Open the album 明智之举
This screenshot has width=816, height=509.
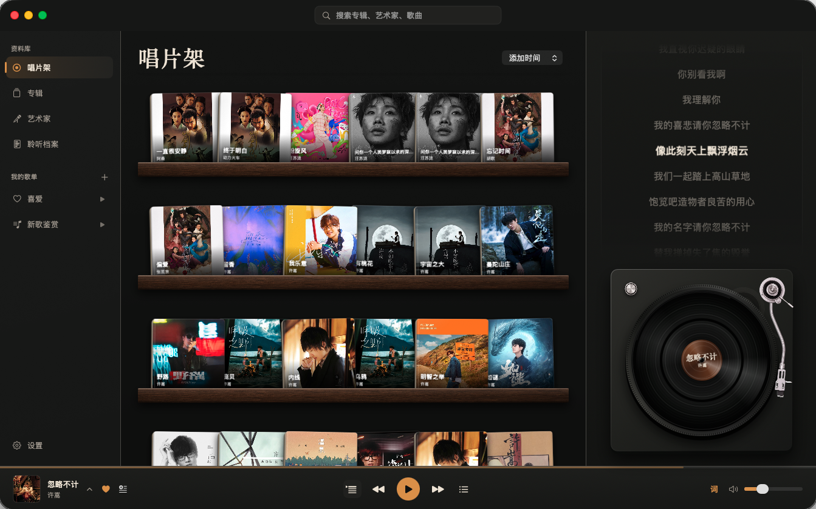coord(452,354)
